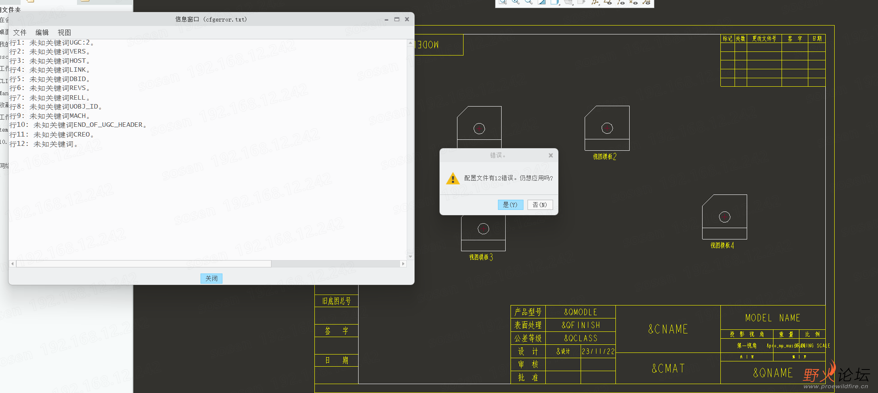
Task: Click the 产品型号 label cell
Action: point(528,312)
